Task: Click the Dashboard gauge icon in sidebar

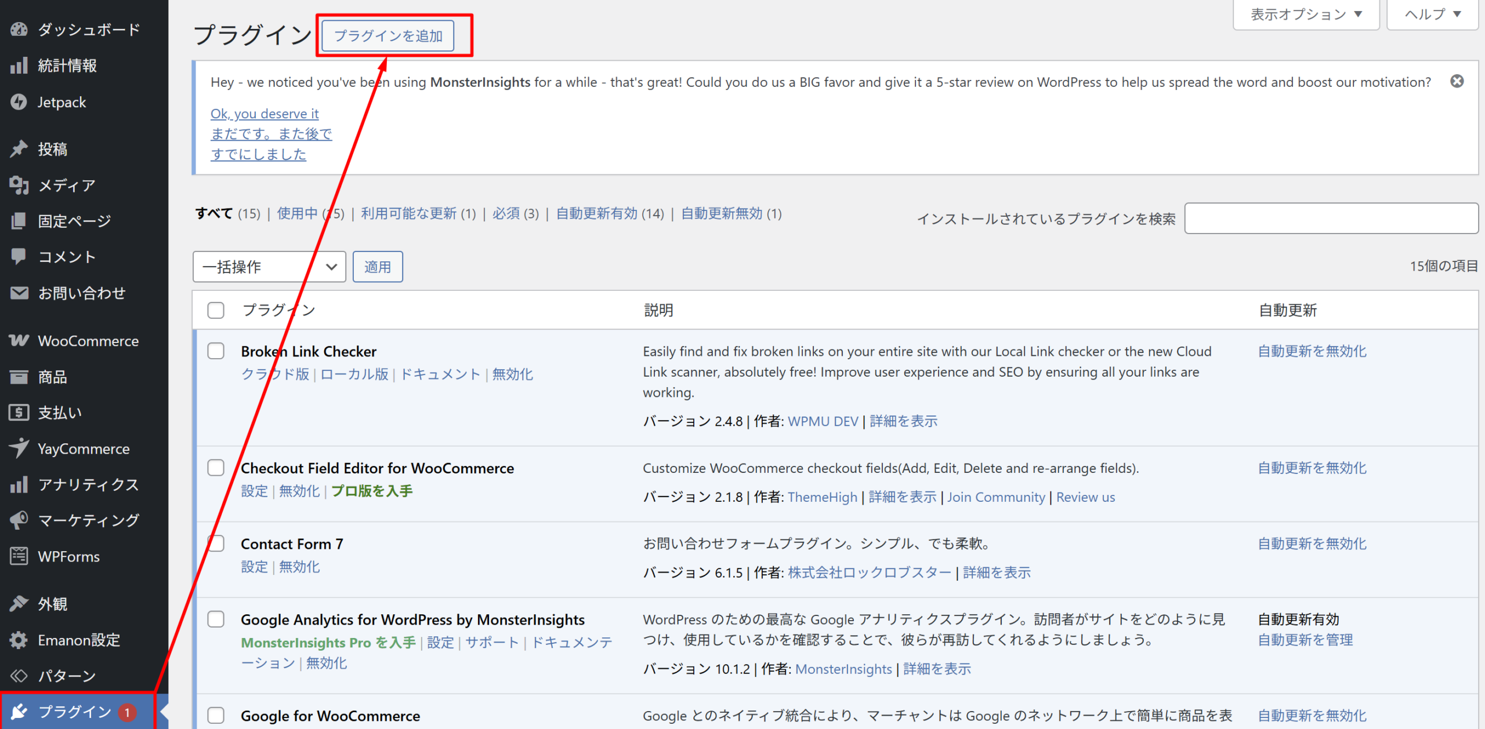Action: click(19, 29)
